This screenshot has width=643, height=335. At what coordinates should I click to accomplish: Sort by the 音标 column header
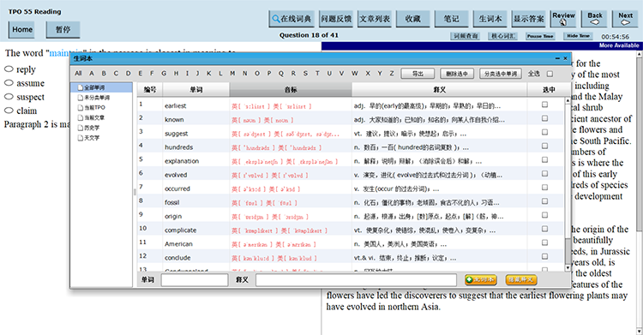click(291, 89)
